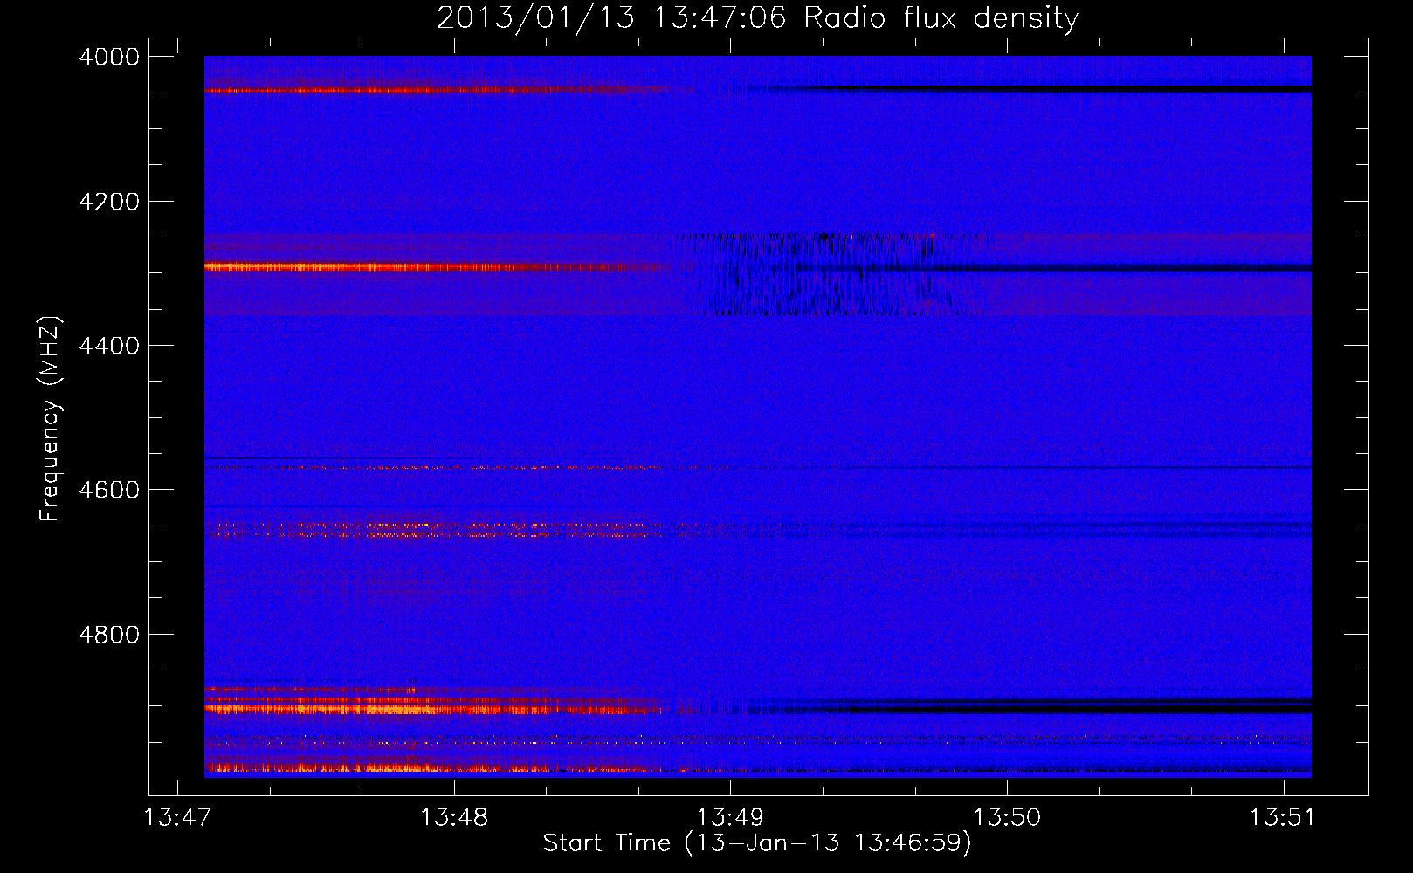Click the 4000 frequency axis label
The height and width of the screenshot is (873, 1413).
point(108,57)
